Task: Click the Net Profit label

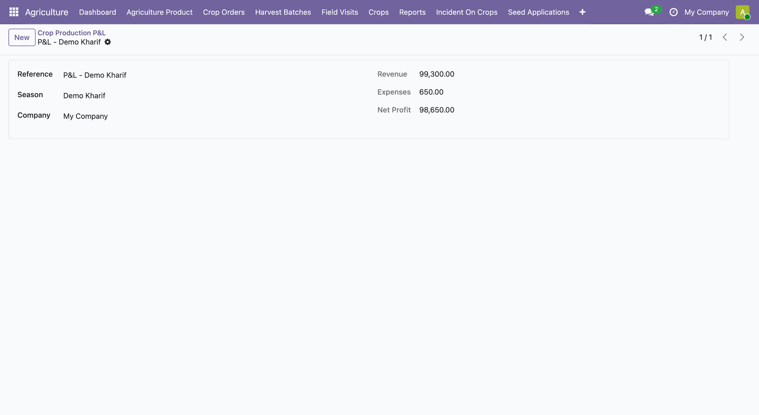Action: coord(394,110)
